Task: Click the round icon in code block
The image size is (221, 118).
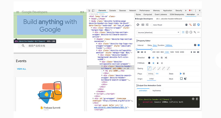Action: click(x=193, y=99)
